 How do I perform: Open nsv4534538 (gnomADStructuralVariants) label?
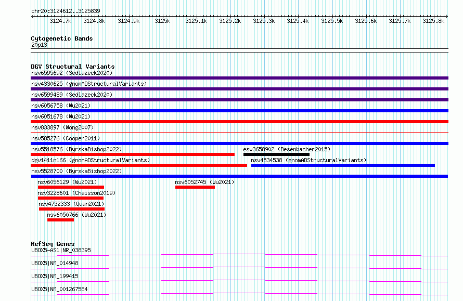(x=308, y=160)
